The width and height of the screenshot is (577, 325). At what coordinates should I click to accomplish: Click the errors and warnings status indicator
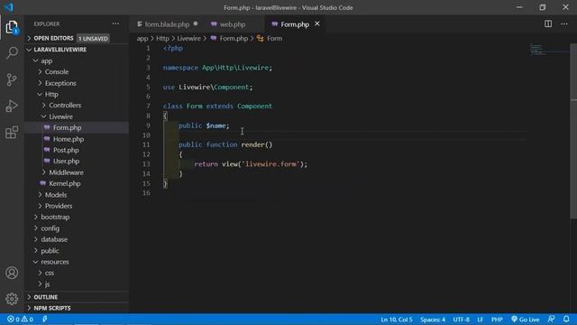20,319
